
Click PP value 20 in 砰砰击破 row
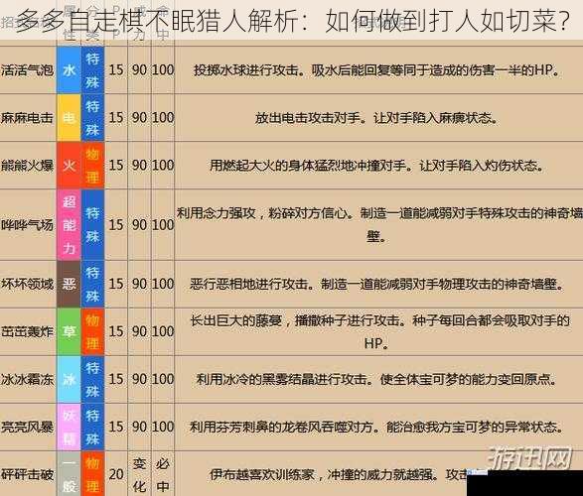point(116,474)
